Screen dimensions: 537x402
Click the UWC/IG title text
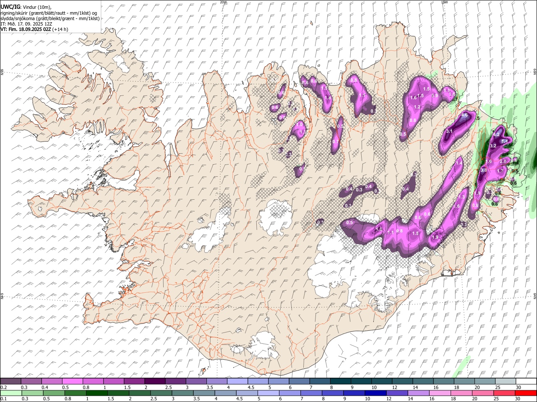click(10, 7)
